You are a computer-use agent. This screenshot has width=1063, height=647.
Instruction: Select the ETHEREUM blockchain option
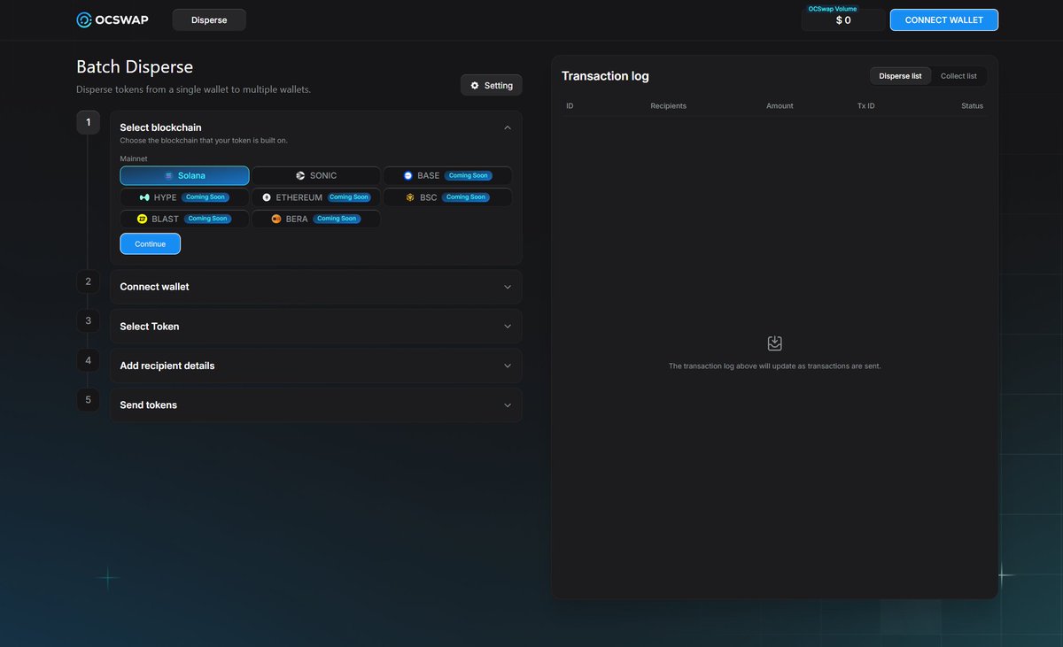click(316, 196)
